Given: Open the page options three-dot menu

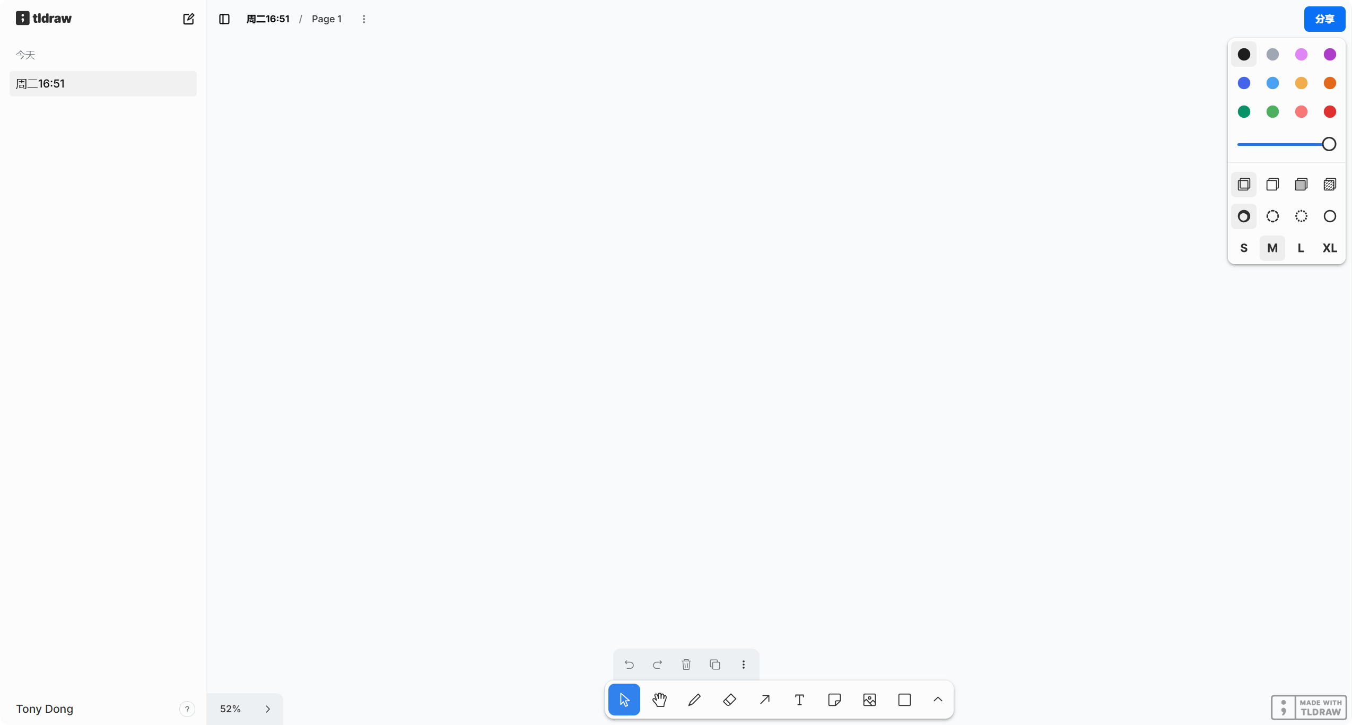Looking at the screenshot, I should point(364,19).
